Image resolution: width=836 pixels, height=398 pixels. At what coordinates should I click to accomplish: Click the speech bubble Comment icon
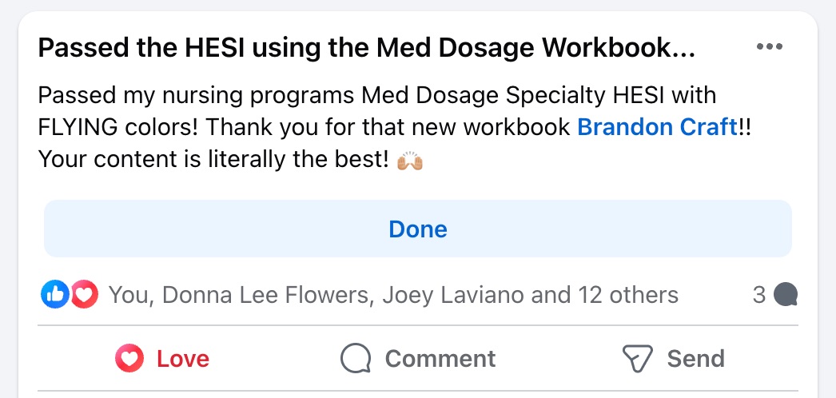pos(356,358)
